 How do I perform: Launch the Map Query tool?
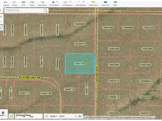click(x=42, y=4)
